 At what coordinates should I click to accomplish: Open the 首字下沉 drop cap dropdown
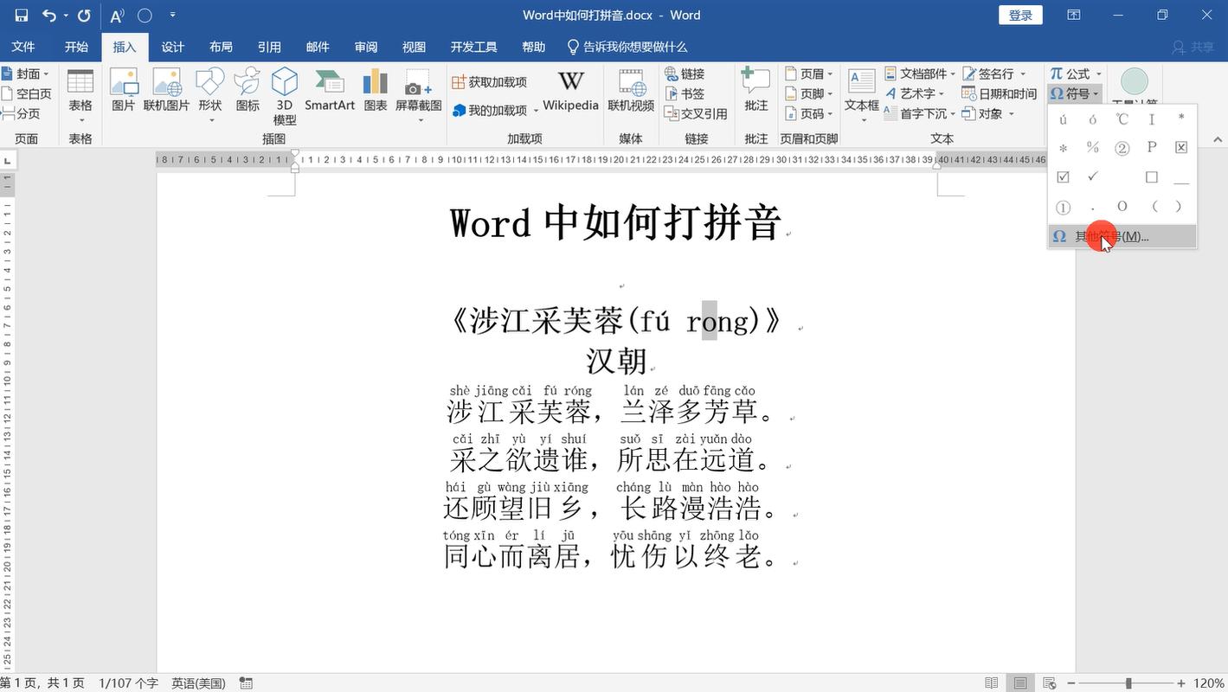point(920,113)
